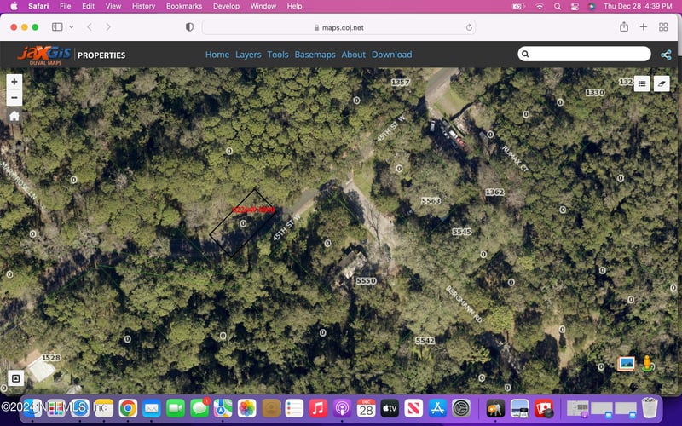Activate the street view pegman icon

tap(647, 363)
